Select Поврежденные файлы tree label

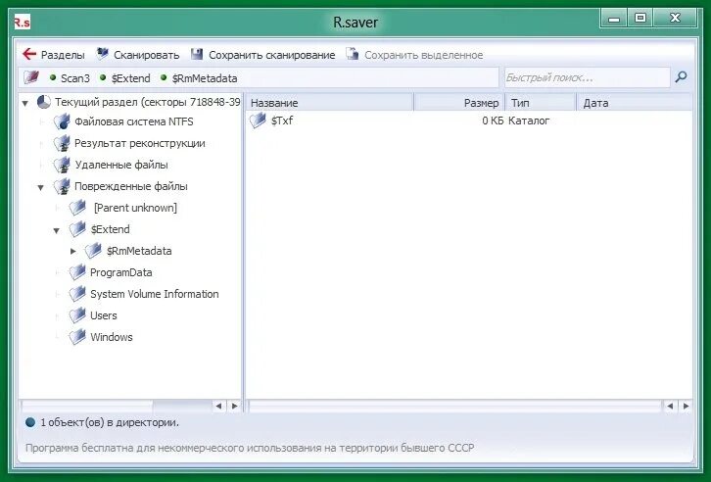(130, 186)
